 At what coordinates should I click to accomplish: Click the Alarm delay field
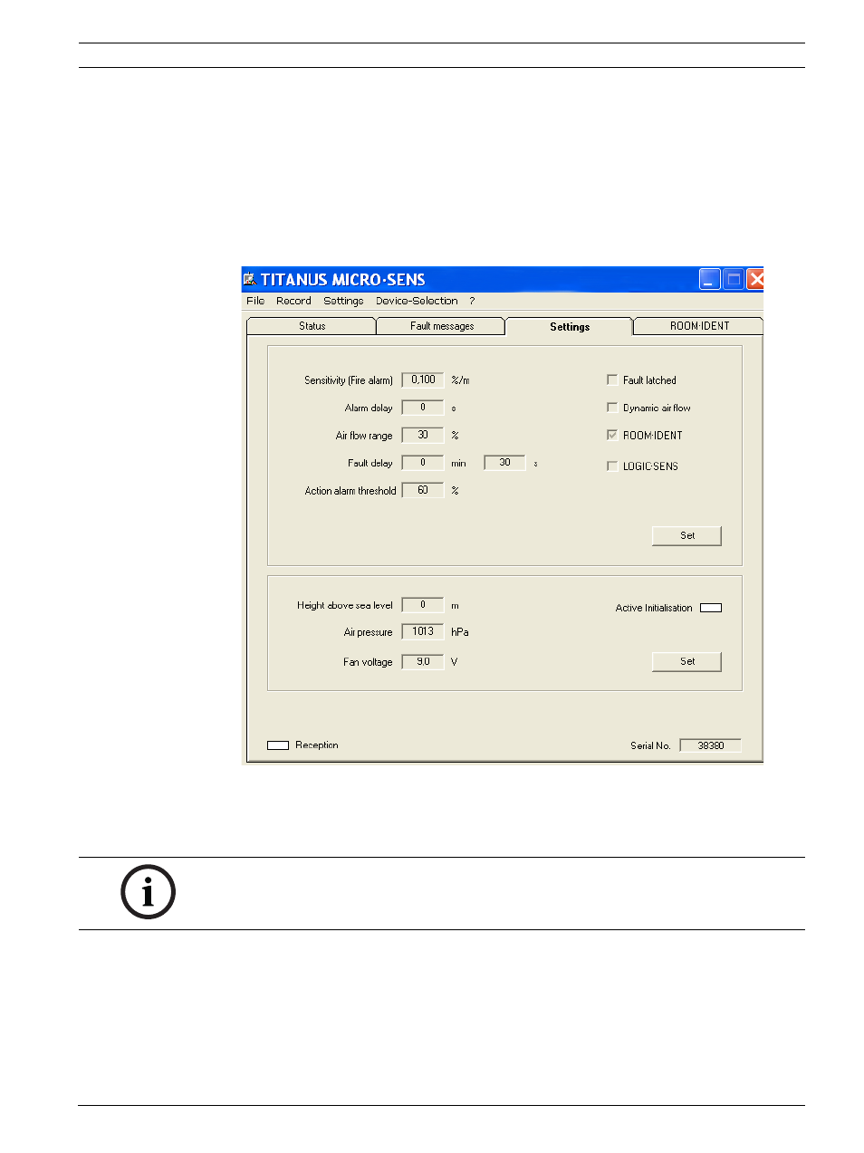coord(423,408)
